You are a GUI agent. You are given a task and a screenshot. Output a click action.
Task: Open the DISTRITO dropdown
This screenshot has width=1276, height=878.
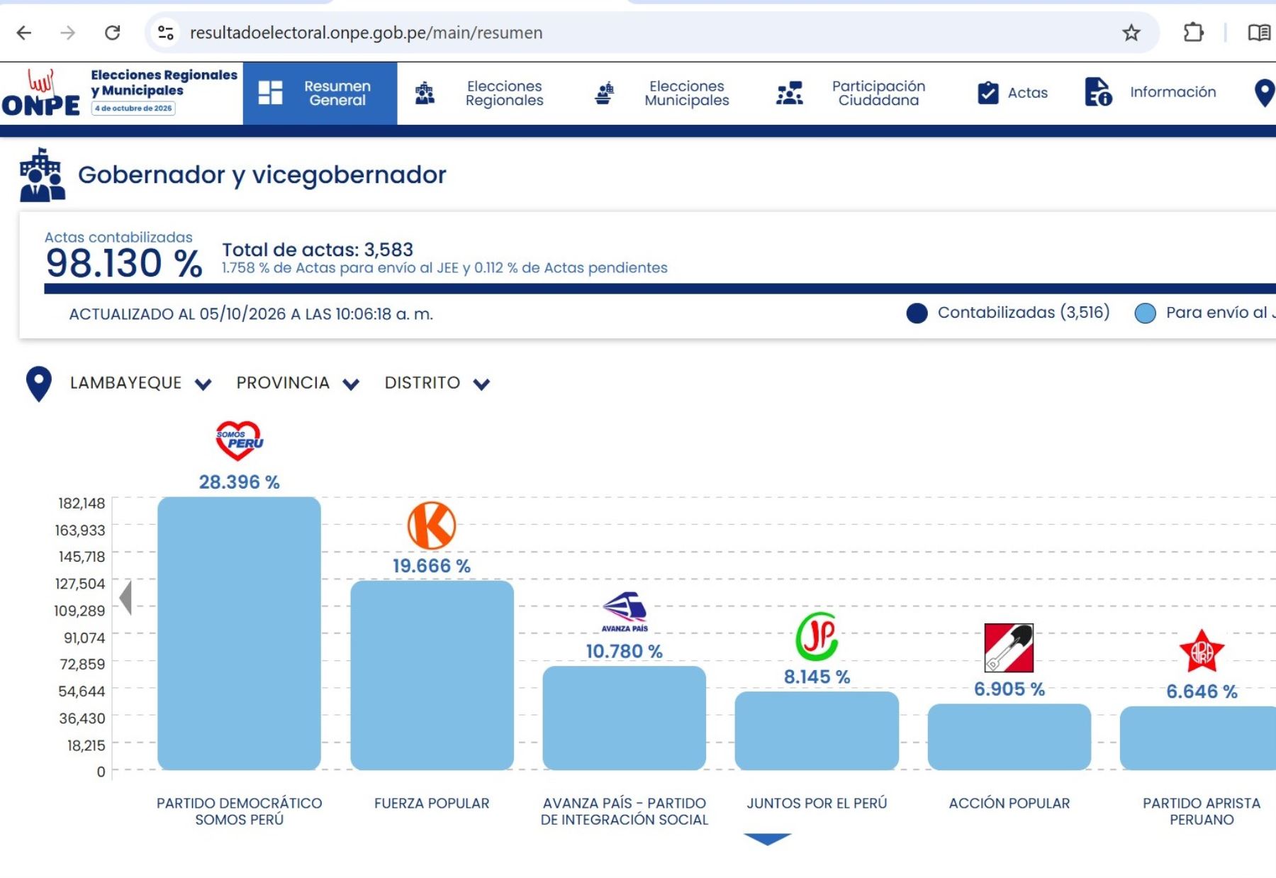[x=437, y=383]
